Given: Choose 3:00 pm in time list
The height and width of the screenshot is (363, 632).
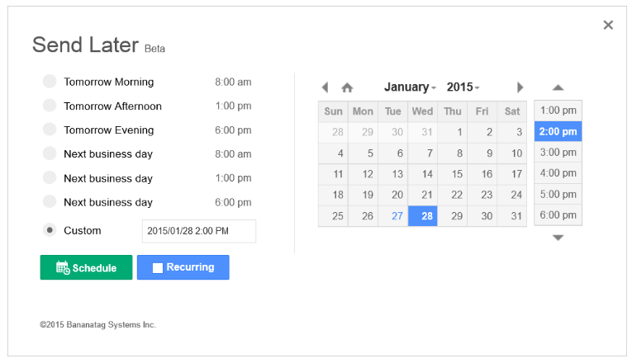Looking at the screenshot, I should 558,152.
